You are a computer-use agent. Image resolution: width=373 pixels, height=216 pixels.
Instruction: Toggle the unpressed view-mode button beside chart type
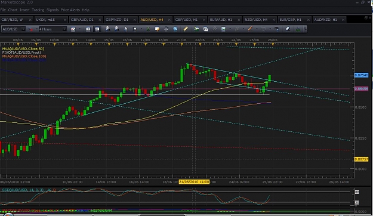point(88,29)
